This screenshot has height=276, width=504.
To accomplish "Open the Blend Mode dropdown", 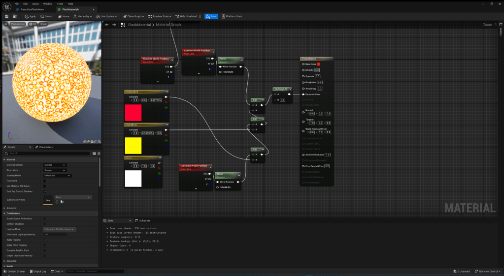I will [55, 170].
